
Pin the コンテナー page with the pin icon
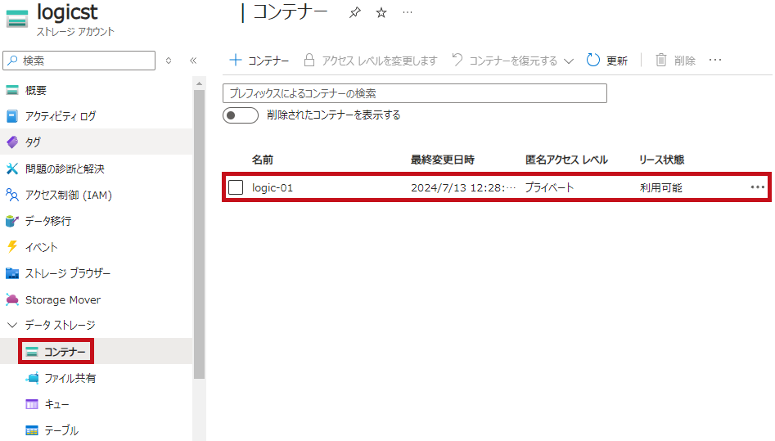click(354, 13)
